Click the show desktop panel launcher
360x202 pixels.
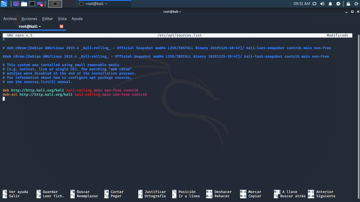tap(16, 4)
